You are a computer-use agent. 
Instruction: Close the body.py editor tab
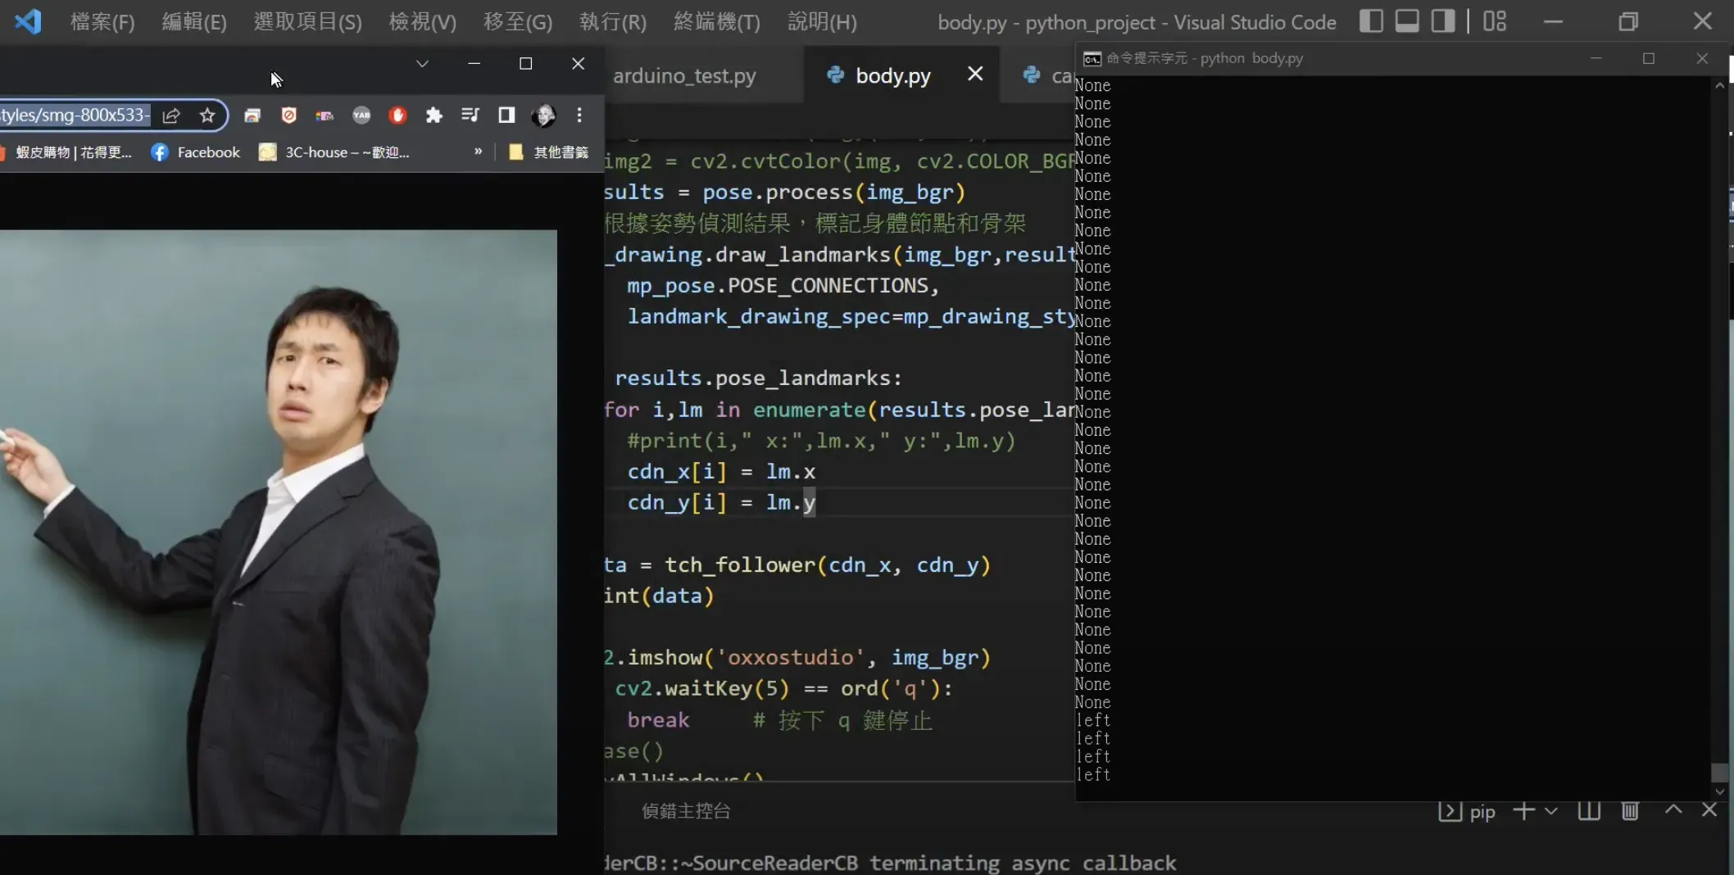(975, 74)
